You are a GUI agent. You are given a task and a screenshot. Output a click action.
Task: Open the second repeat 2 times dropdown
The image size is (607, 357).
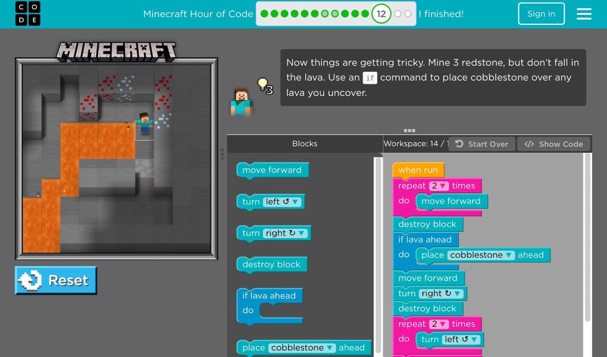click(438, 324)
